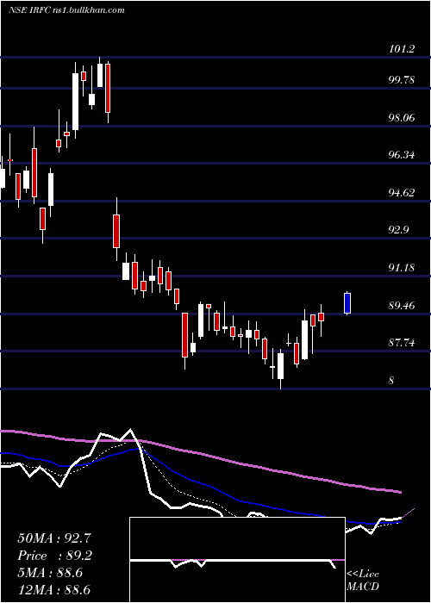
Task: Click the 91.18 price level label
Action: click(403, 267)
